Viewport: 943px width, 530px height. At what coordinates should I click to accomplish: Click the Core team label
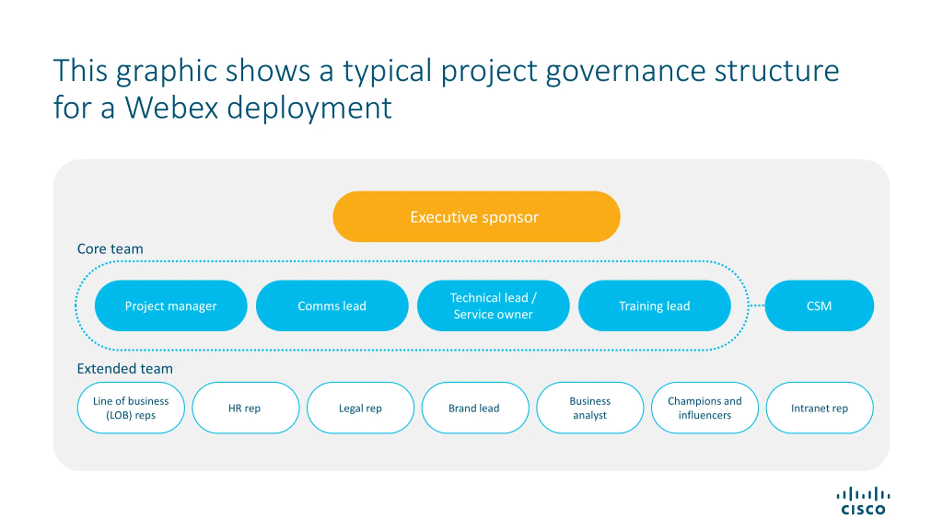point(110,249)
